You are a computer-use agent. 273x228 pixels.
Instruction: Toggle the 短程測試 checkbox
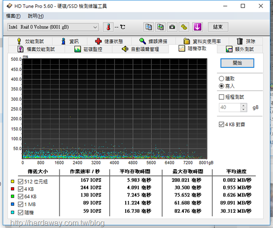(x=221, y=97)
